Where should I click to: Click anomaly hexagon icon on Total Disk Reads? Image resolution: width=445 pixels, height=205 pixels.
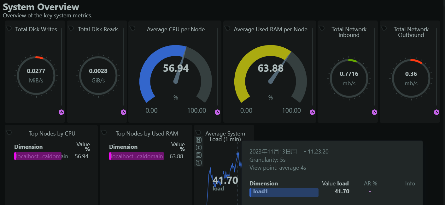(123, 112)
